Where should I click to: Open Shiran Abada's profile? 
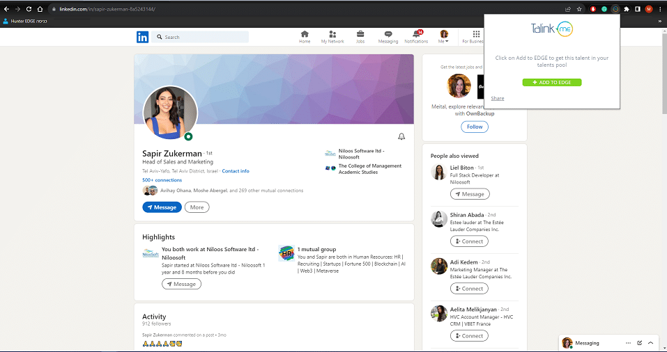[467, 215]
